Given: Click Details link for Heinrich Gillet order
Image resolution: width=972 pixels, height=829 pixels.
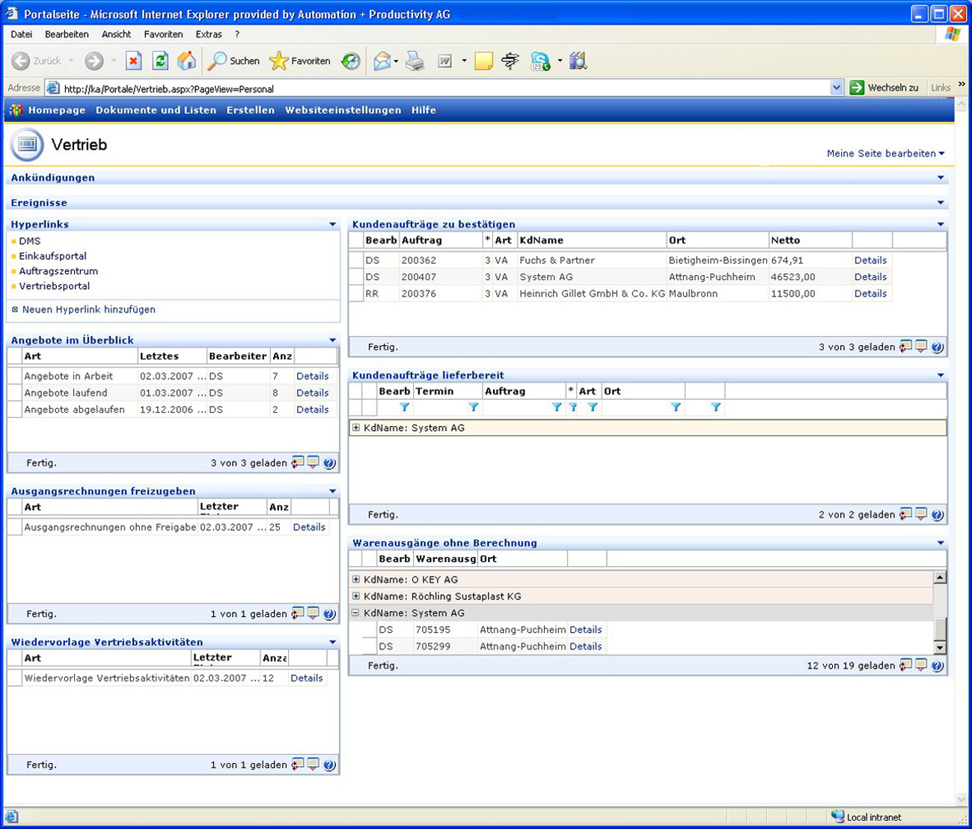Looking at the screenshot, I should point(870,294).
